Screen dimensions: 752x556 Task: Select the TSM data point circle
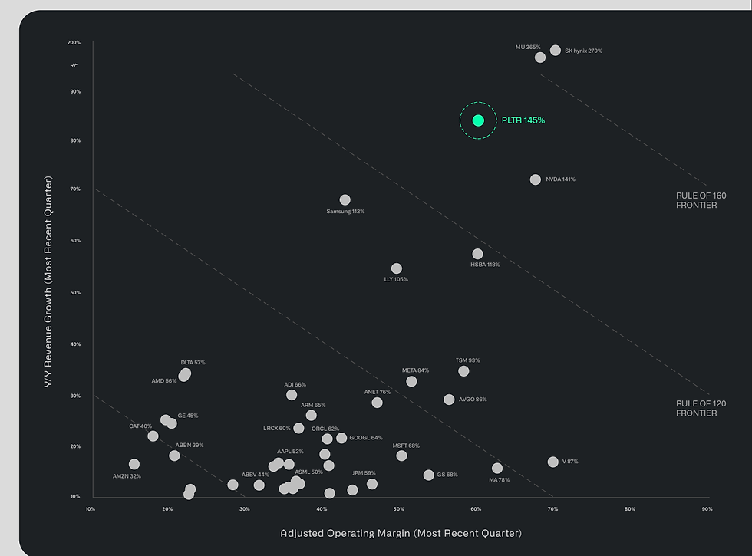pos(463,371)
